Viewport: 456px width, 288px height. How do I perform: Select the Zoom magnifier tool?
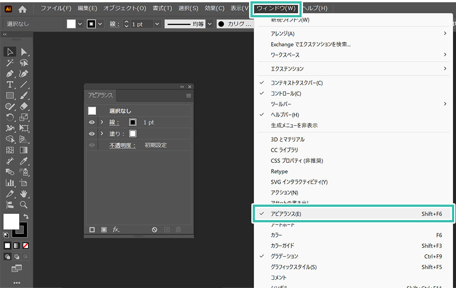pos(24,205)
